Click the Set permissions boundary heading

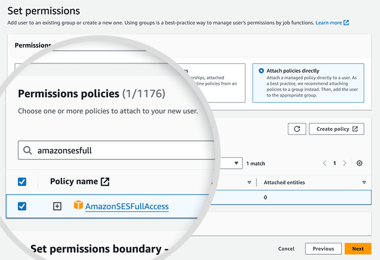99,249
